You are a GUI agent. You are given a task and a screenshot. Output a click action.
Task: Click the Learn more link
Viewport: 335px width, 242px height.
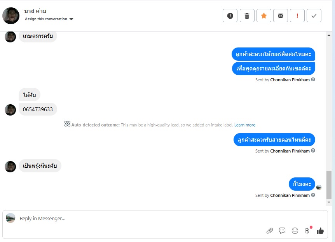point(245,125)
